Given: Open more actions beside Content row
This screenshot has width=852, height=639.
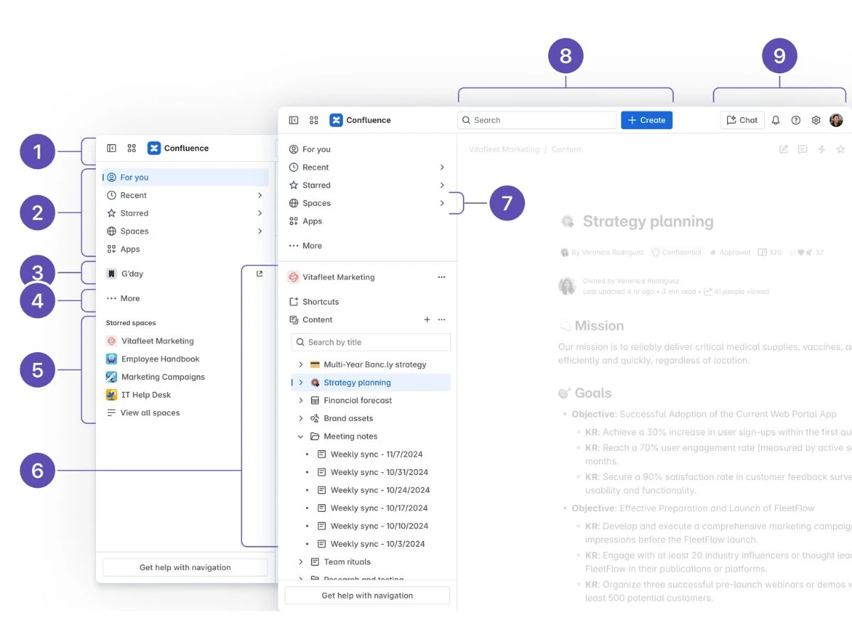Looking at the screenshot, I should pos(442,319).
